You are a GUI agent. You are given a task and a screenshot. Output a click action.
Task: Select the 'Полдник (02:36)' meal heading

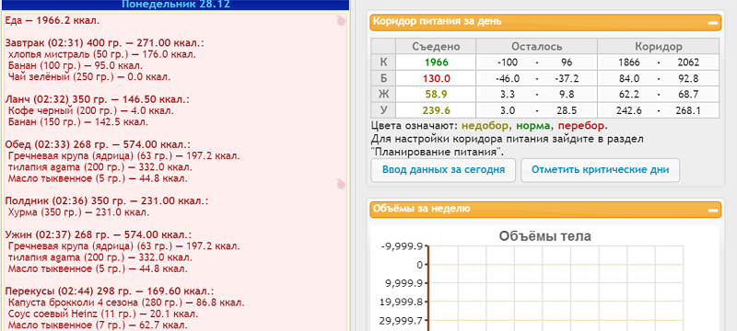[x=107, y=201]
